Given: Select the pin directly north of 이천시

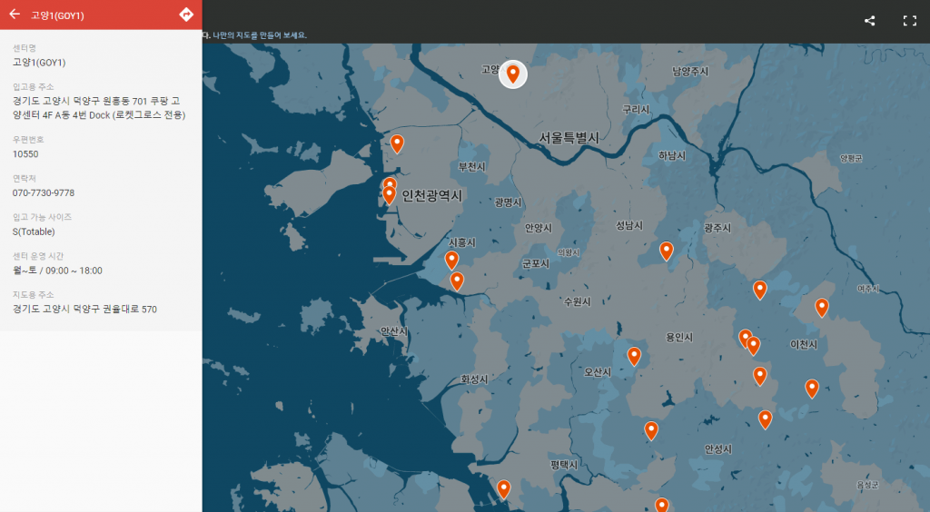Looking at the screenshot, I should (821, 307).
